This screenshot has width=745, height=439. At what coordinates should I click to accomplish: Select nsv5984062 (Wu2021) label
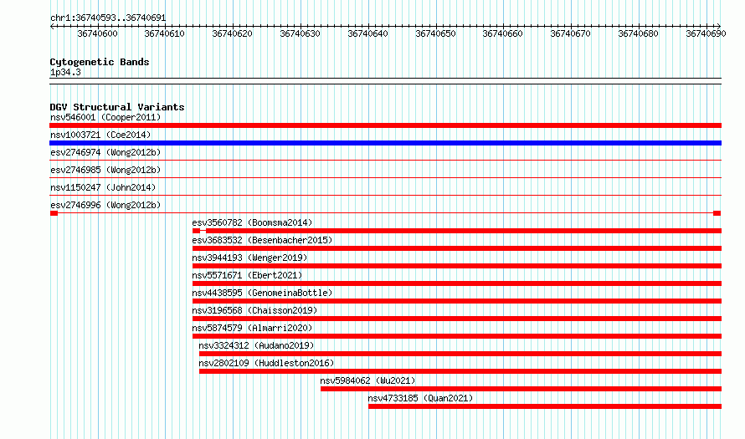tap(367, 380)
